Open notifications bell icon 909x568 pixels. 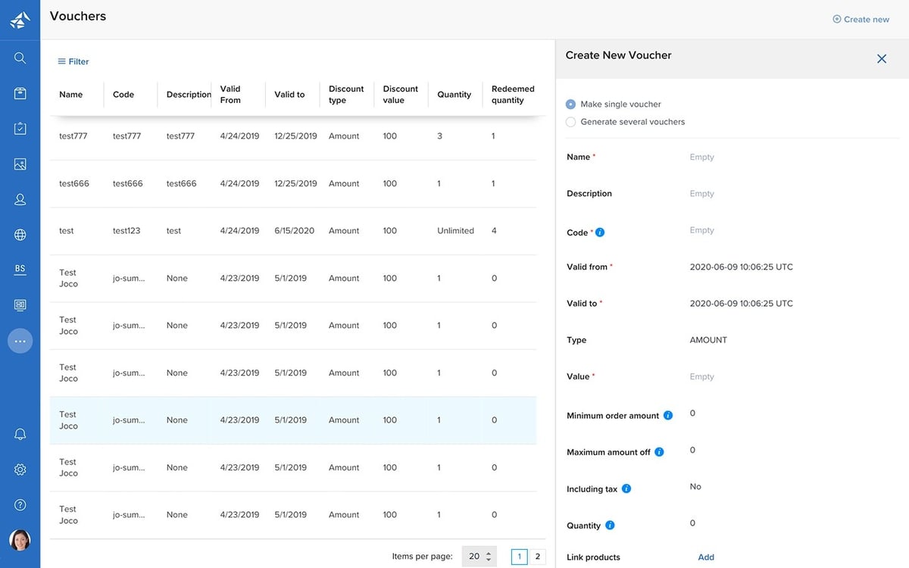click(20, 434)
